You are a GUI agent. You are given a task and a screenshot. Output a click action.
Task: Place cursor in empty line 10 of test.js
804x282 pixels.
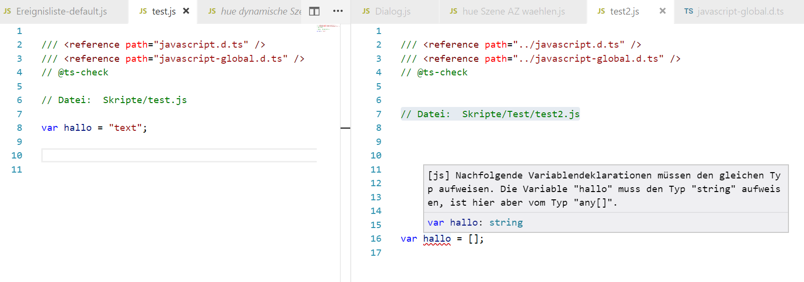[179, 156]
